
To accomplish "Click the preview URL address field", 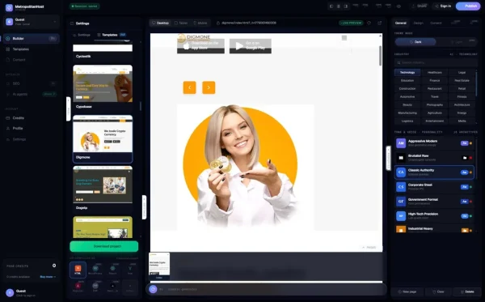I will click(276, 23).
